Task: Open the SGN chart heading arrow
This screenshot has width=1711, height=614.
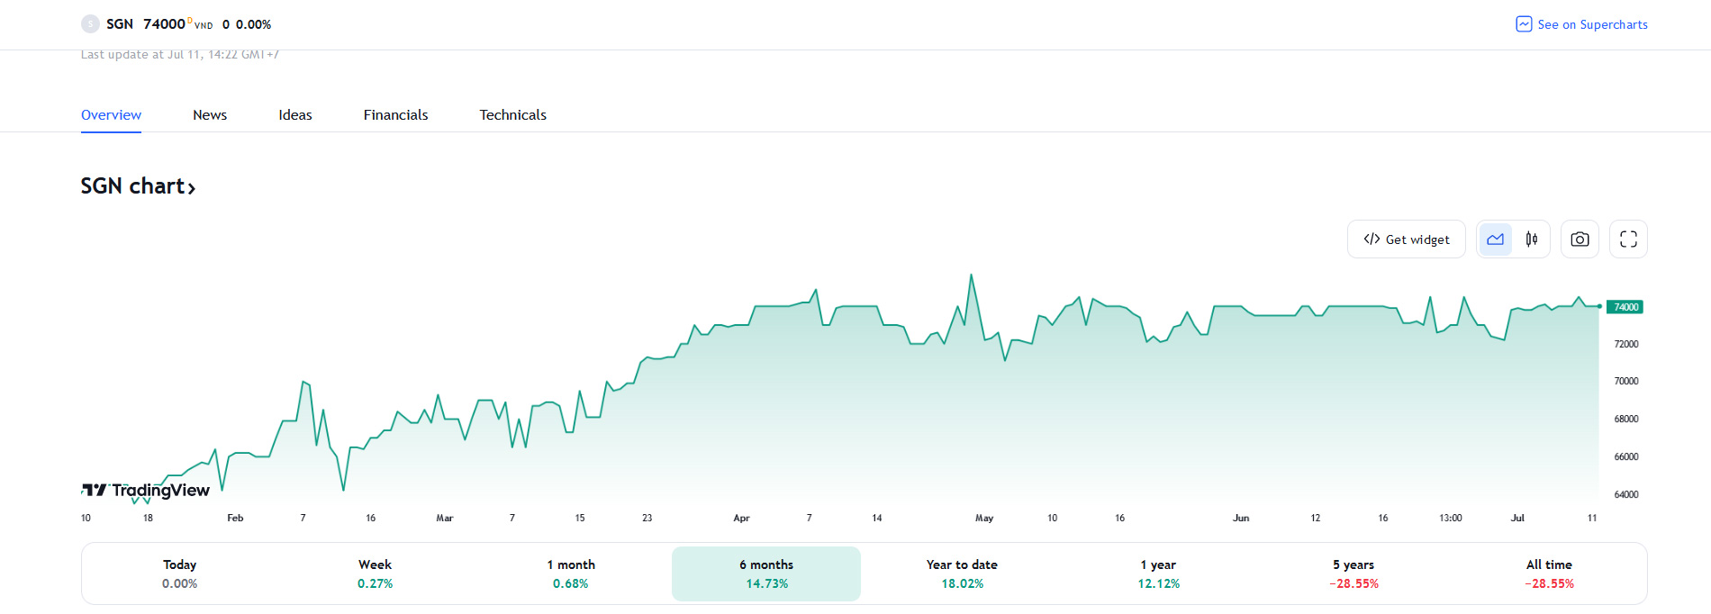Action: click(191, 187)
